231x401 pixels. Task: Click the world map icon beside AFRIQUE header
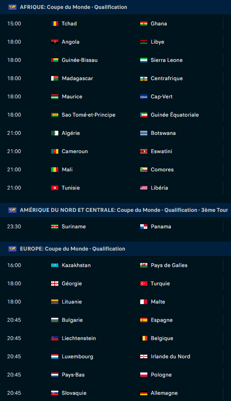pos(12,7)
